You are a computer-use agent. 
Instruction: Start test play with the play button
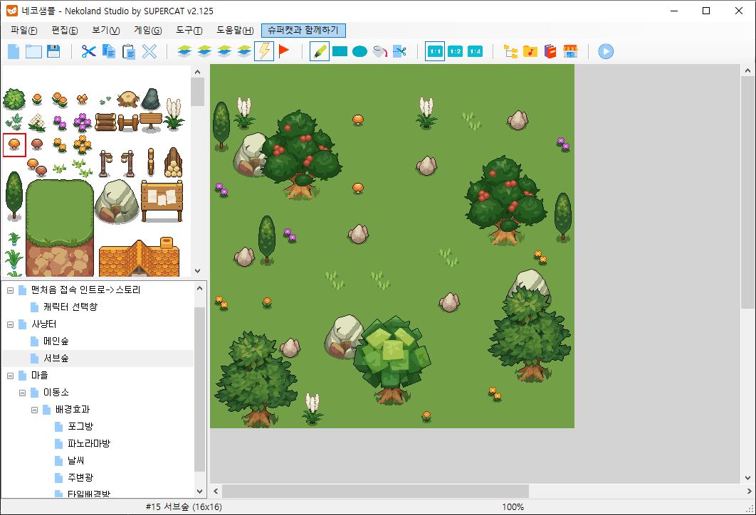tap(606, 51)
